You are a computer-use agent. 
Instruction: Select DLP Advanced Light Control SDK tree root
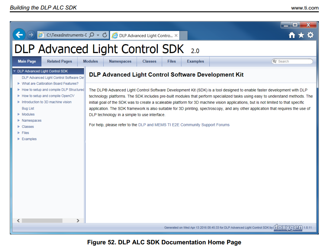click(x=42, y=71)
